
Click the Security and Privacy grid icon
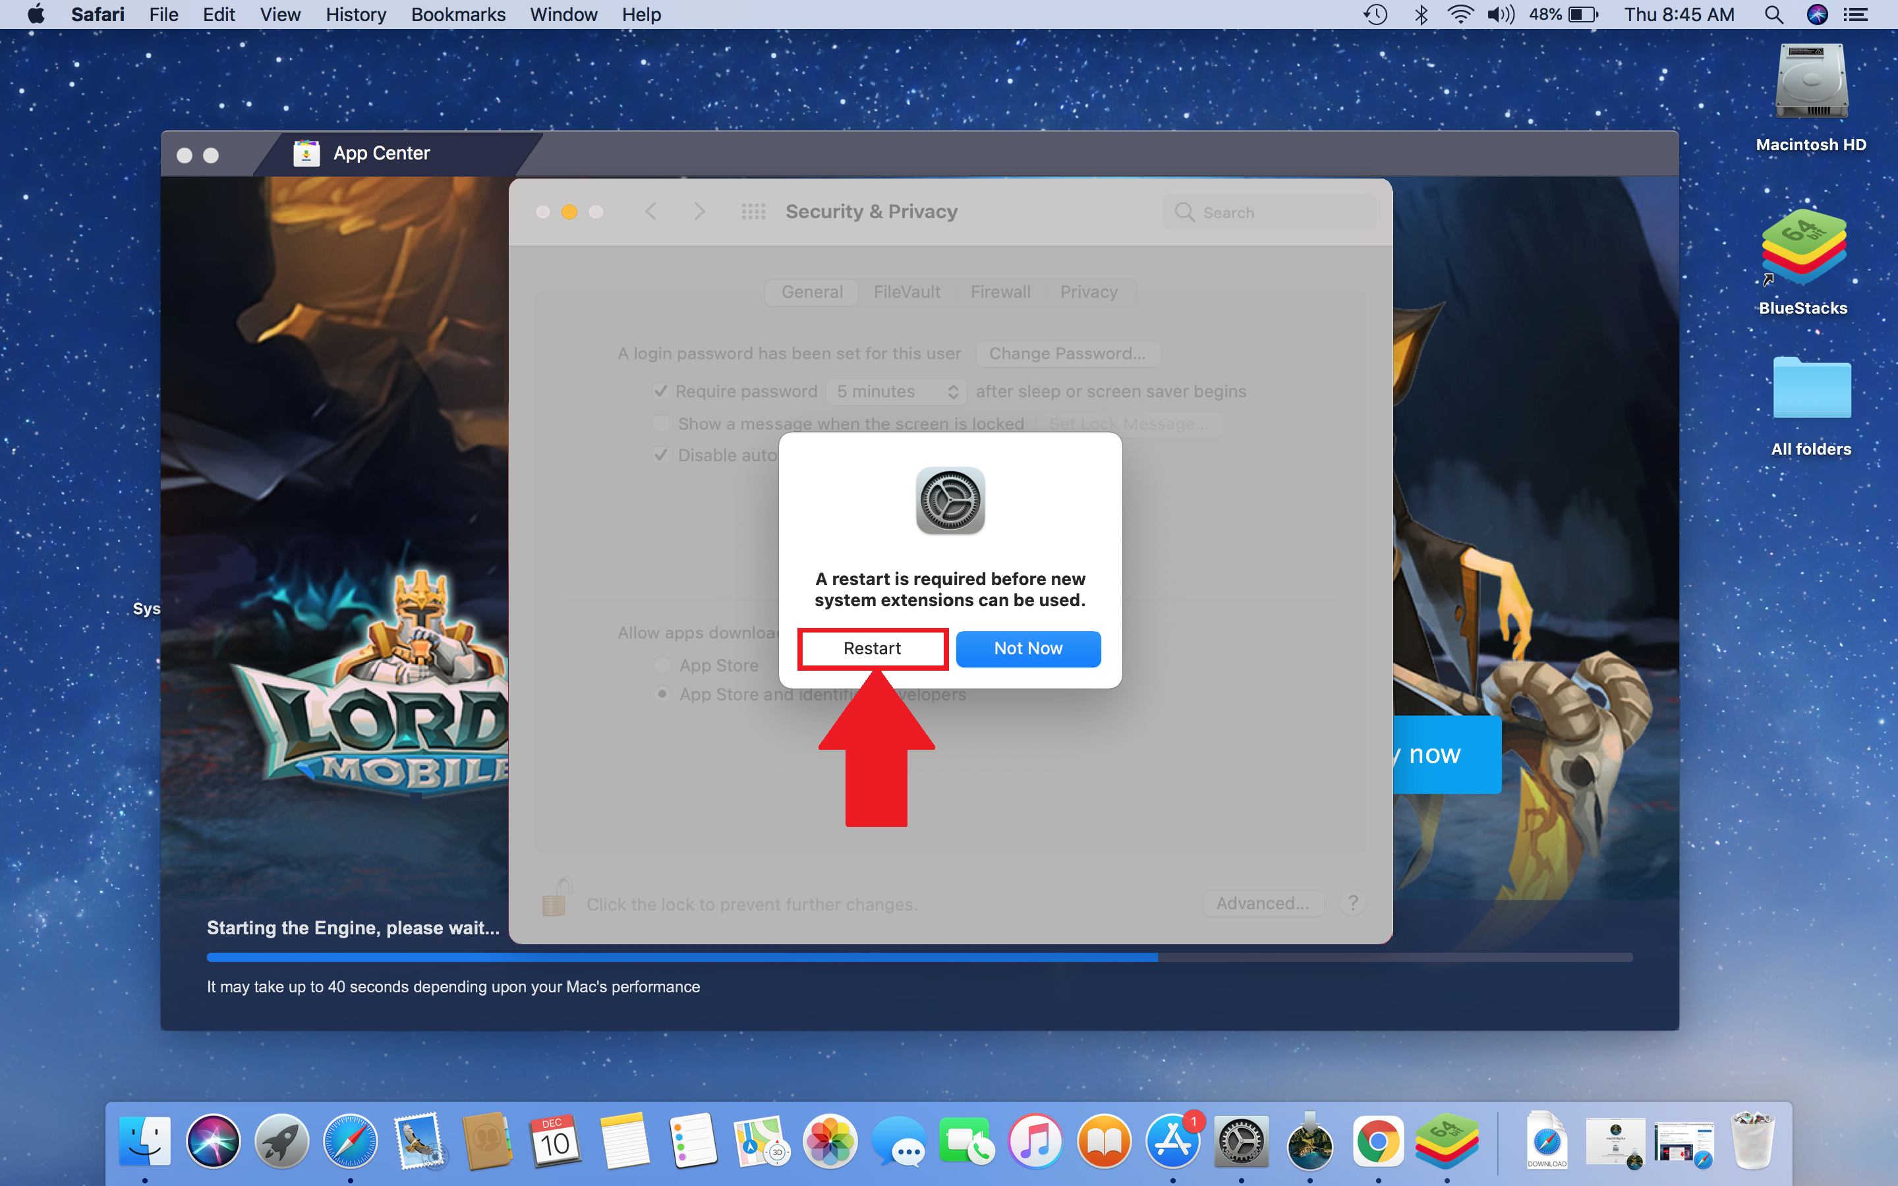coord(751,212)
